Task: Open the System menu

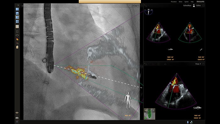Action: (x=186, y=2)
